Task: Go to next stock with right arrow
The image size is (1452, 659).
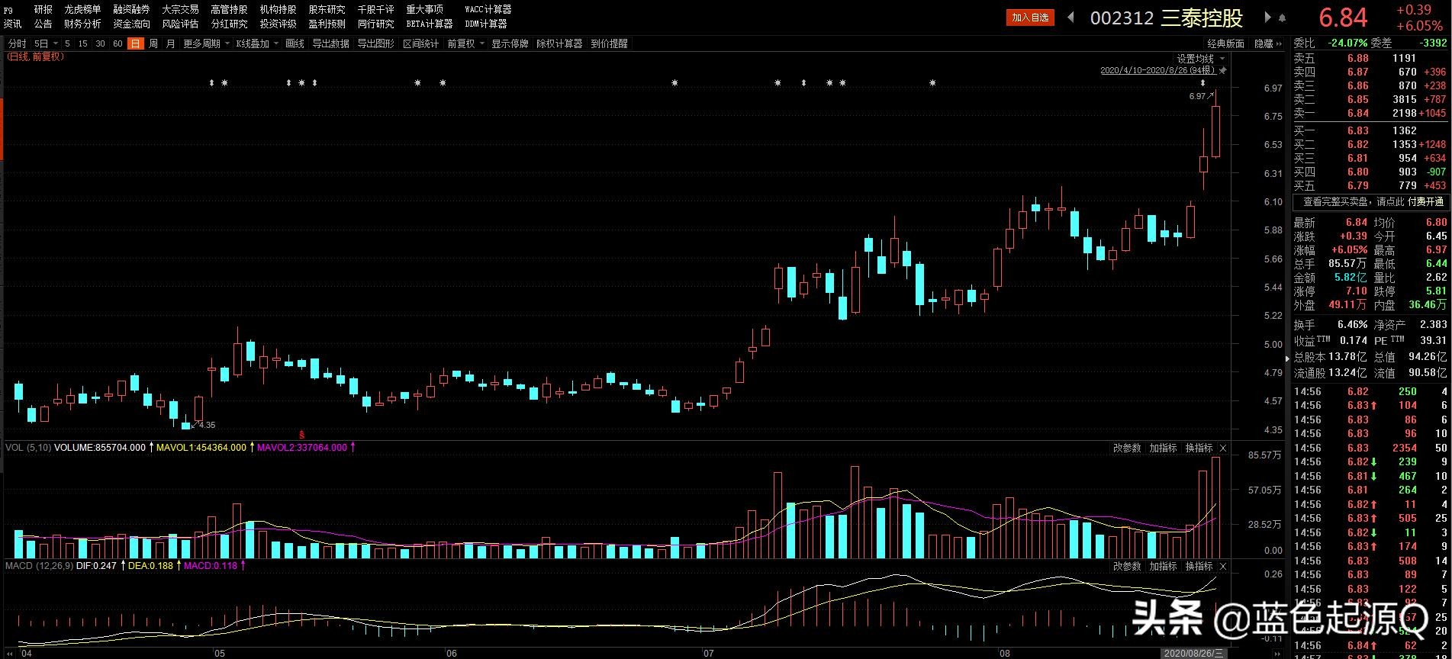Action: point(1268,17)
